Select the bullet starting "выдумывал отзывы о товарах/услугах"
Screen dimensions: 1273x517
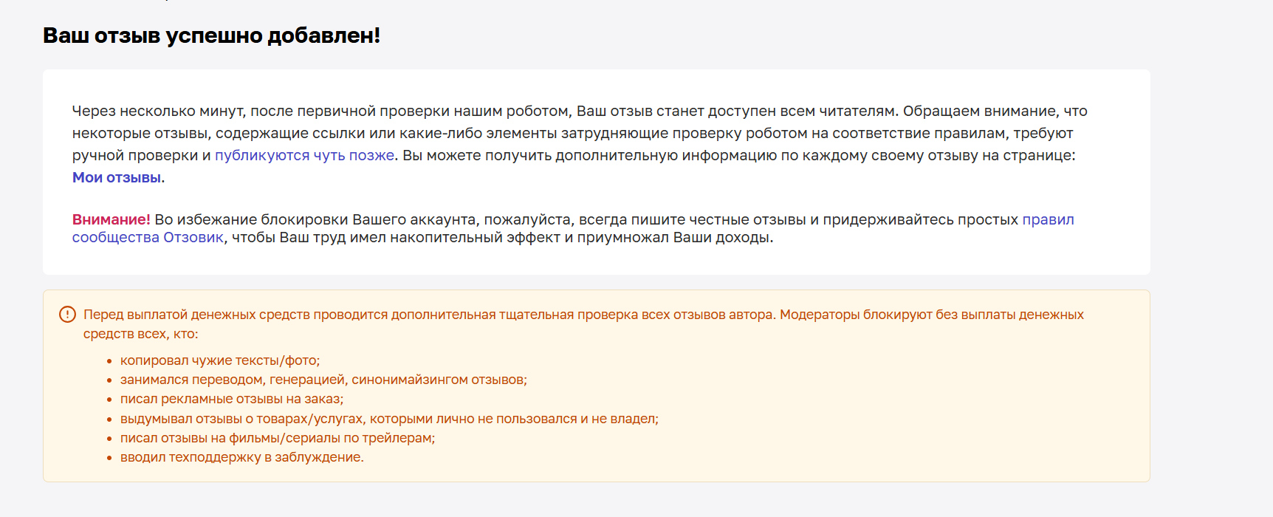tap(389, 419)
